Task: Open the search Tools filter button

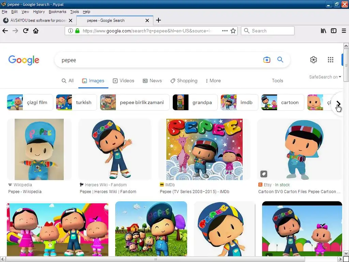Action: [x=277, y=81]
